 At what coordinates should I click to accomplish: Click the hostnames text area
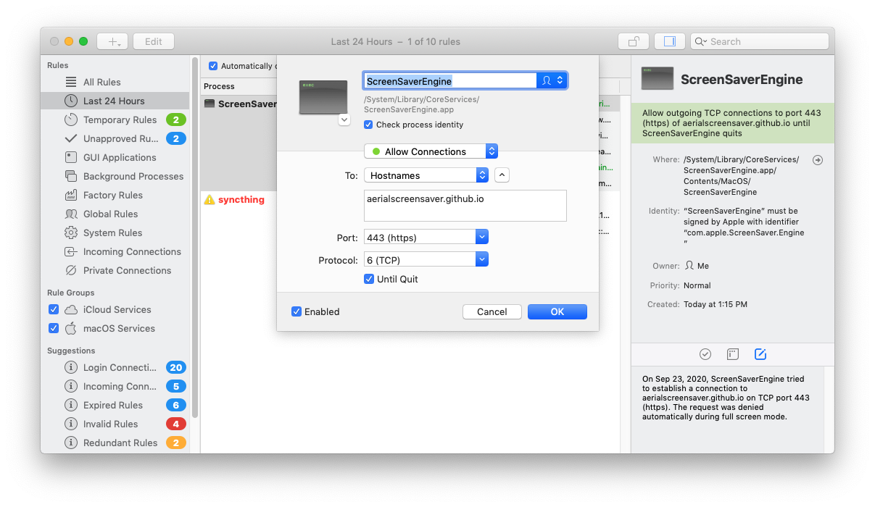pos(465,206)
